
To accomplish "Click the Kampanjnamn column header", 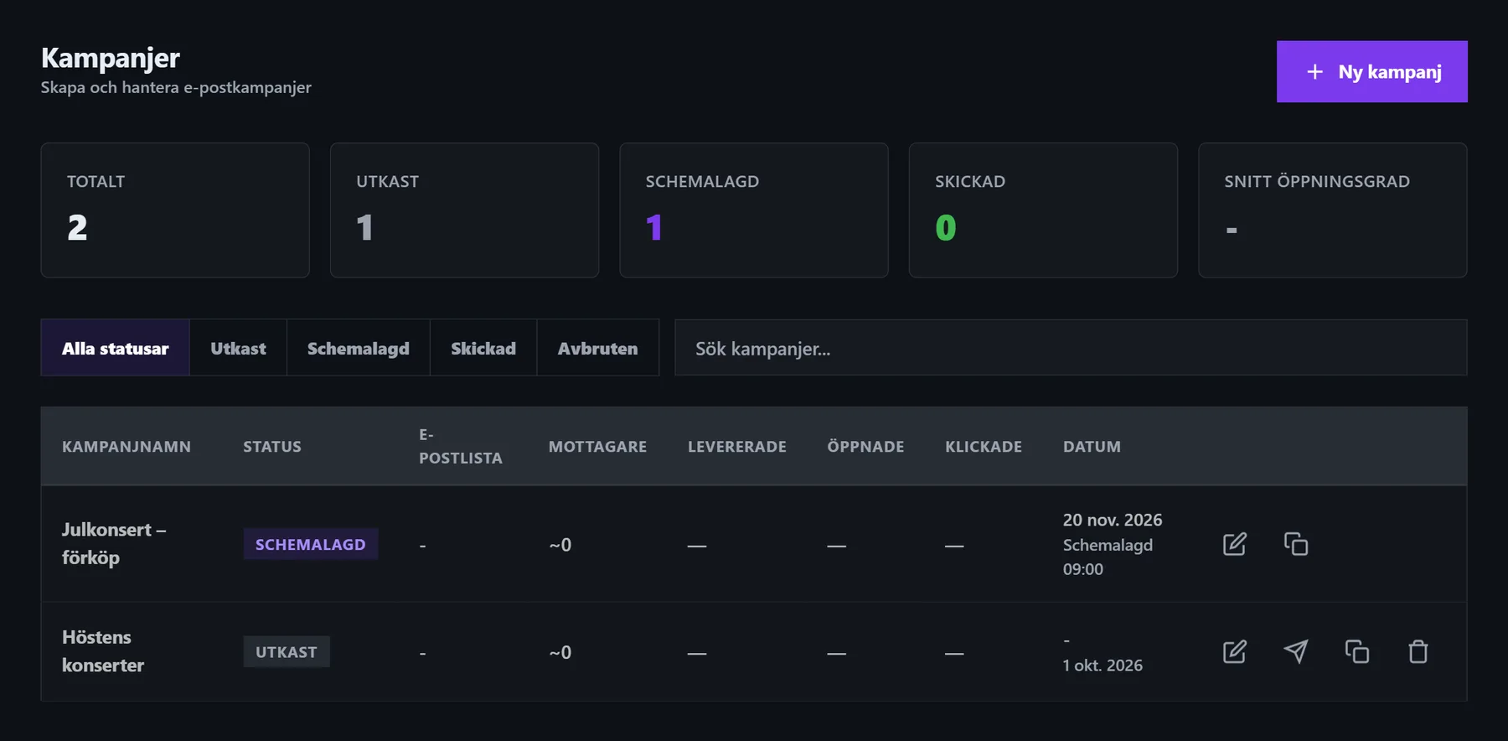I will 127,447.
